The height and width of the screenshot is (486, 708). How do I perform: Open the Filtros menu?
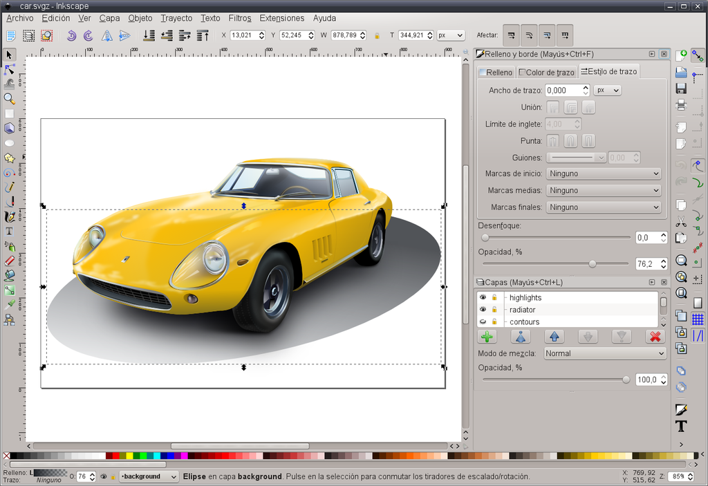tap(239, 18)
